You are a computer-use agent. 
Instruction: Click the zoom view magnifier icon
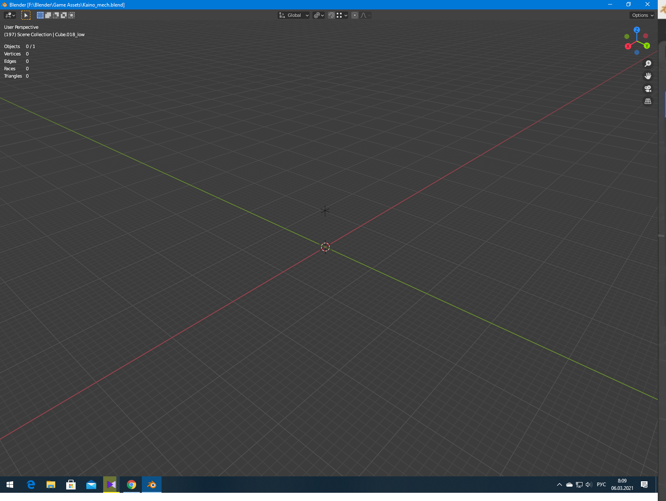tap(648, 63)
